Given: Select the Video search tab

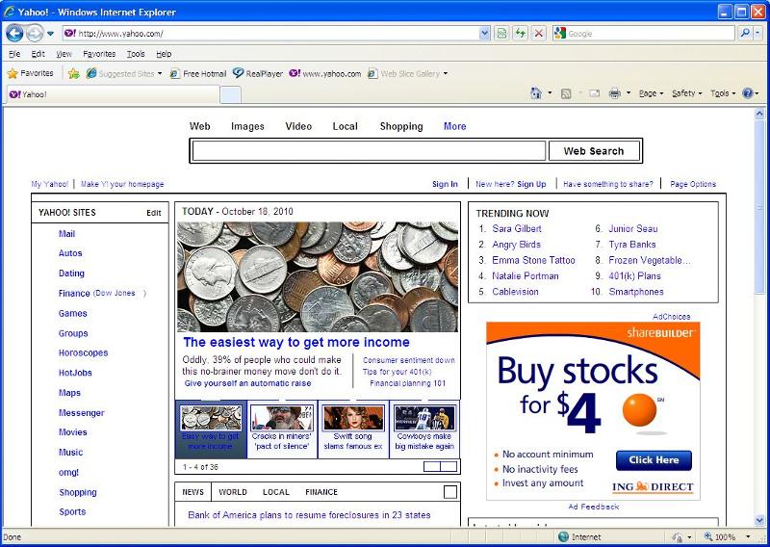Looking at the screenshot, I should 298,126.
